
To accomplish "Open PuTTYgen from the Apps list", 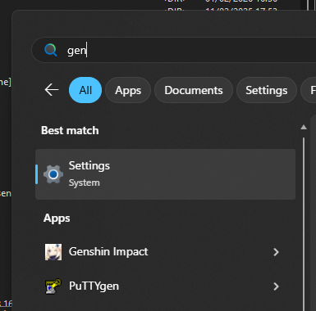I will click(x=165, y=286).
